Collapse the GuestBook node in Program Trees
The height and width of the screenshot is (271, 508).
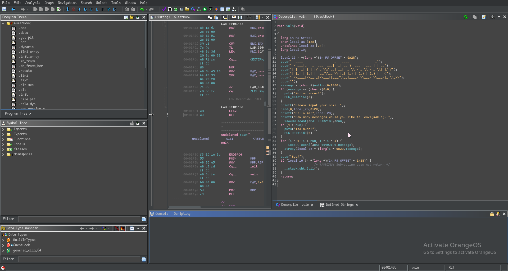click(x=3, y=24)
